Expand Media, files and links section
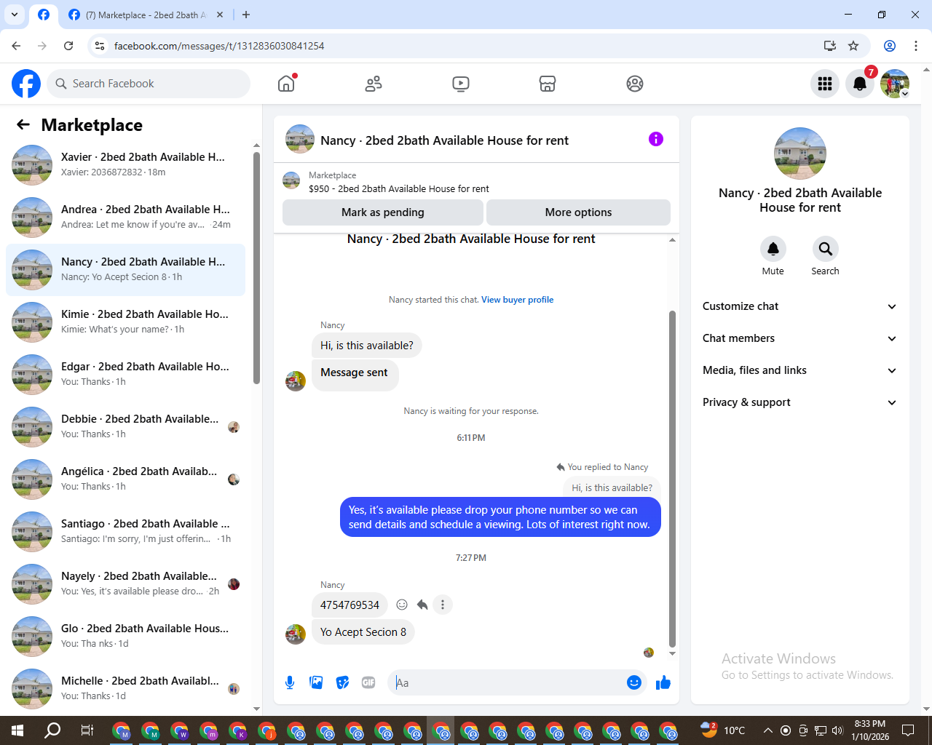The image size is (932, 745). 799,370
